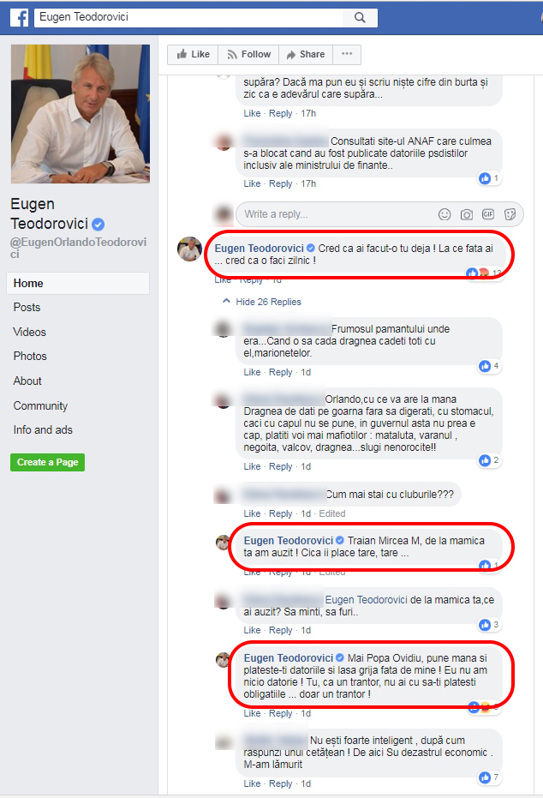Open the Posts section in sidebar
This screenshot has height=798, width=543.
27,308
